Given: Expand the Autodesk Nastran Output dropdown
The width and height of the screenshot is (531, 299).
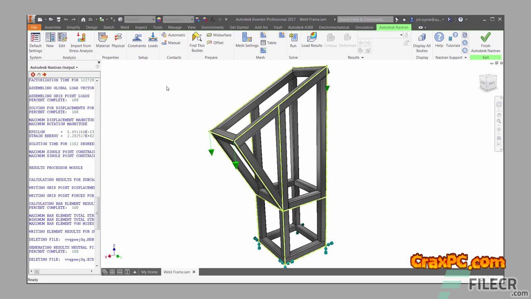Looking at the screenshot, I should (x=77, y=68).
